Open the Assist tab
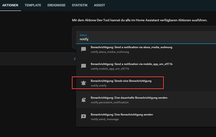Viewport: 216px width, 137px height. (x=99, y=6)
